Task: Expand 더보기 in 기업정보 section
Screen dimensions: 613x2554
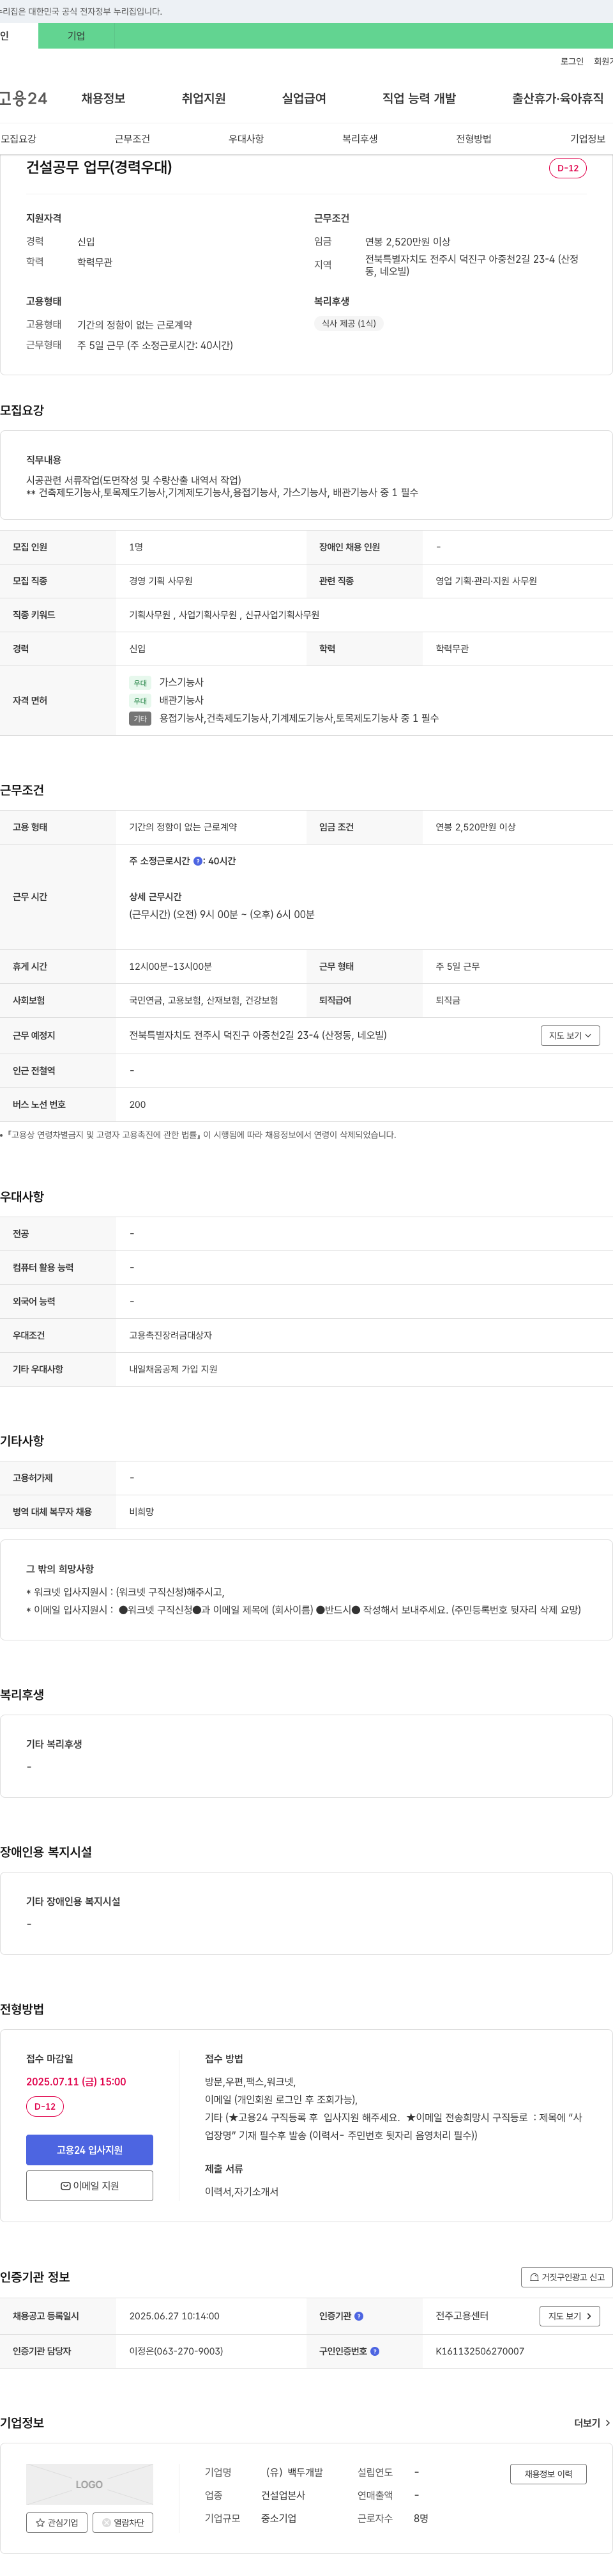Action: tap(592, 2422)
